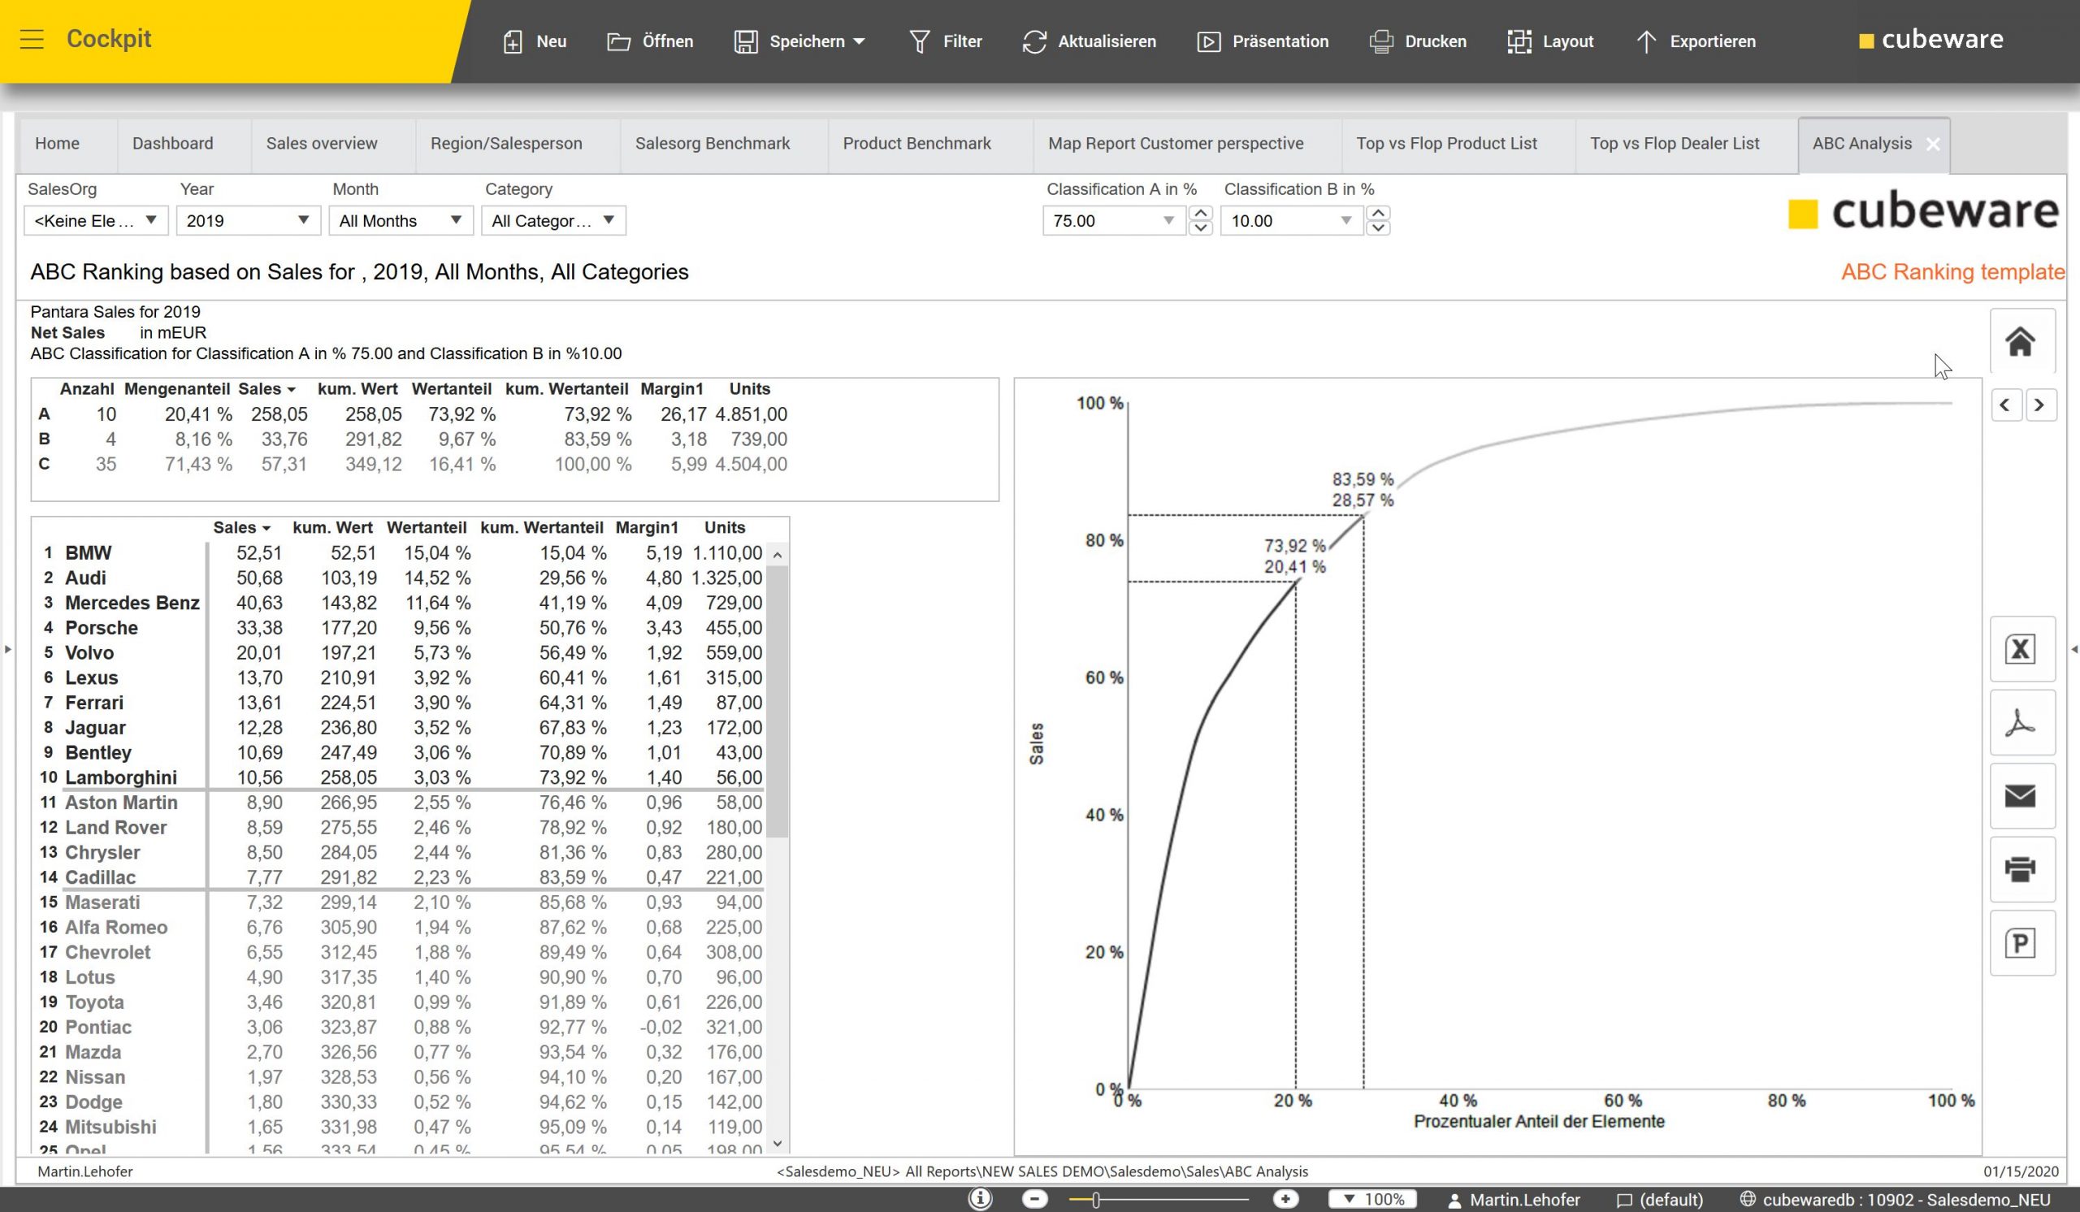This screenshot has height=1212, width=2080.
Task: Zoom out with minus button
Action: [1034, 1199]
